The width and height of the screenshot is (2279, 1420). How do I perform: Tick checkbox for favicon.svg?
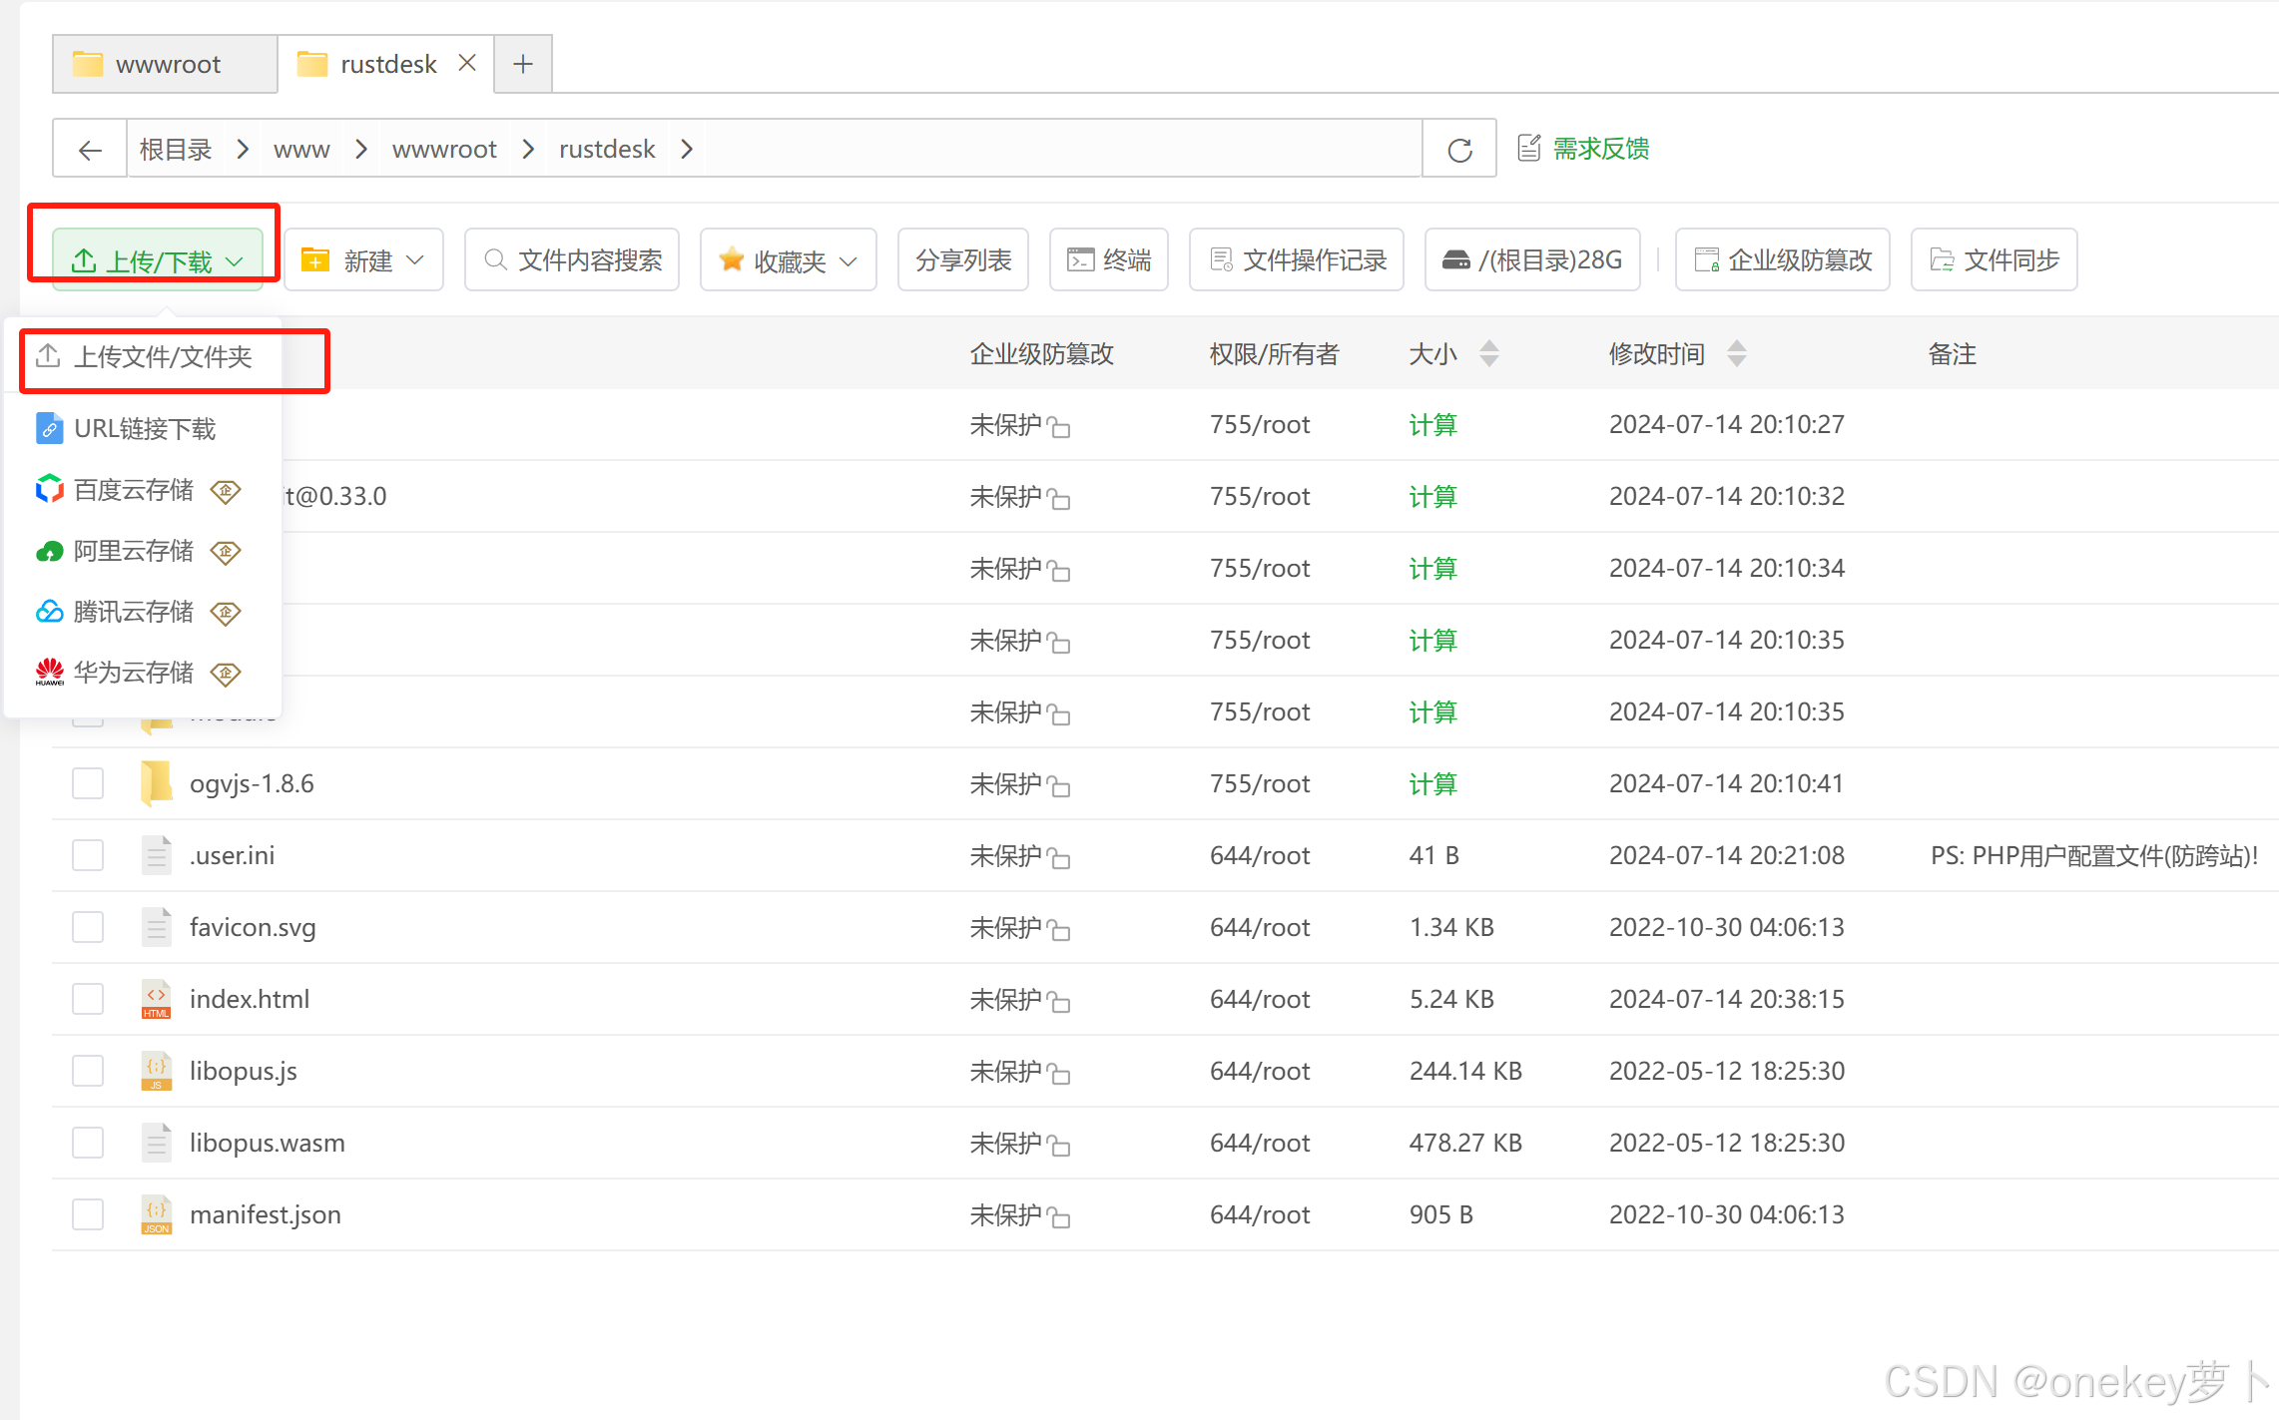click(x=88, y=927)
